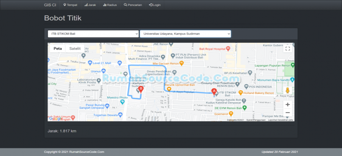This screenshot has width=342, height=156.
Task: Click the DE GYM Renon Bali pin
Action: 245,107
